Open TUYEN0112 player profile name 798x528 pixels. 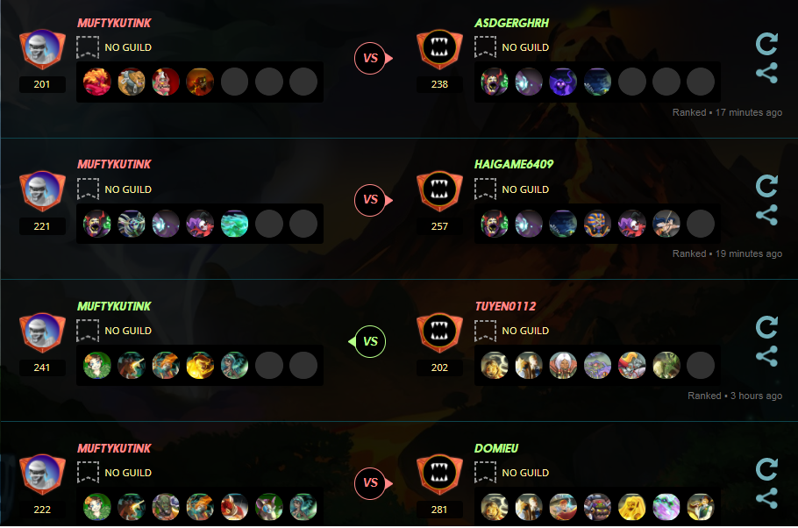tap(505, 306)
